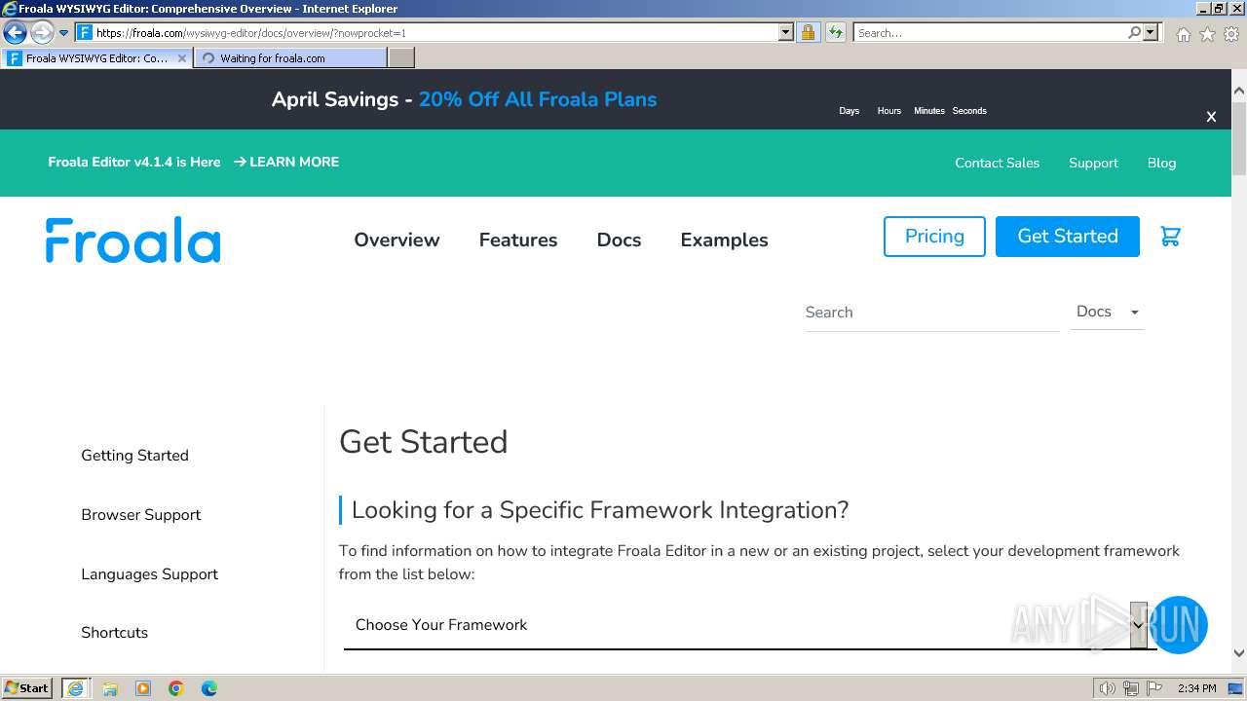The image size is (1247, 701).
Task: Close the Froala WYSIWYG Editor tab
Action: 181,58
